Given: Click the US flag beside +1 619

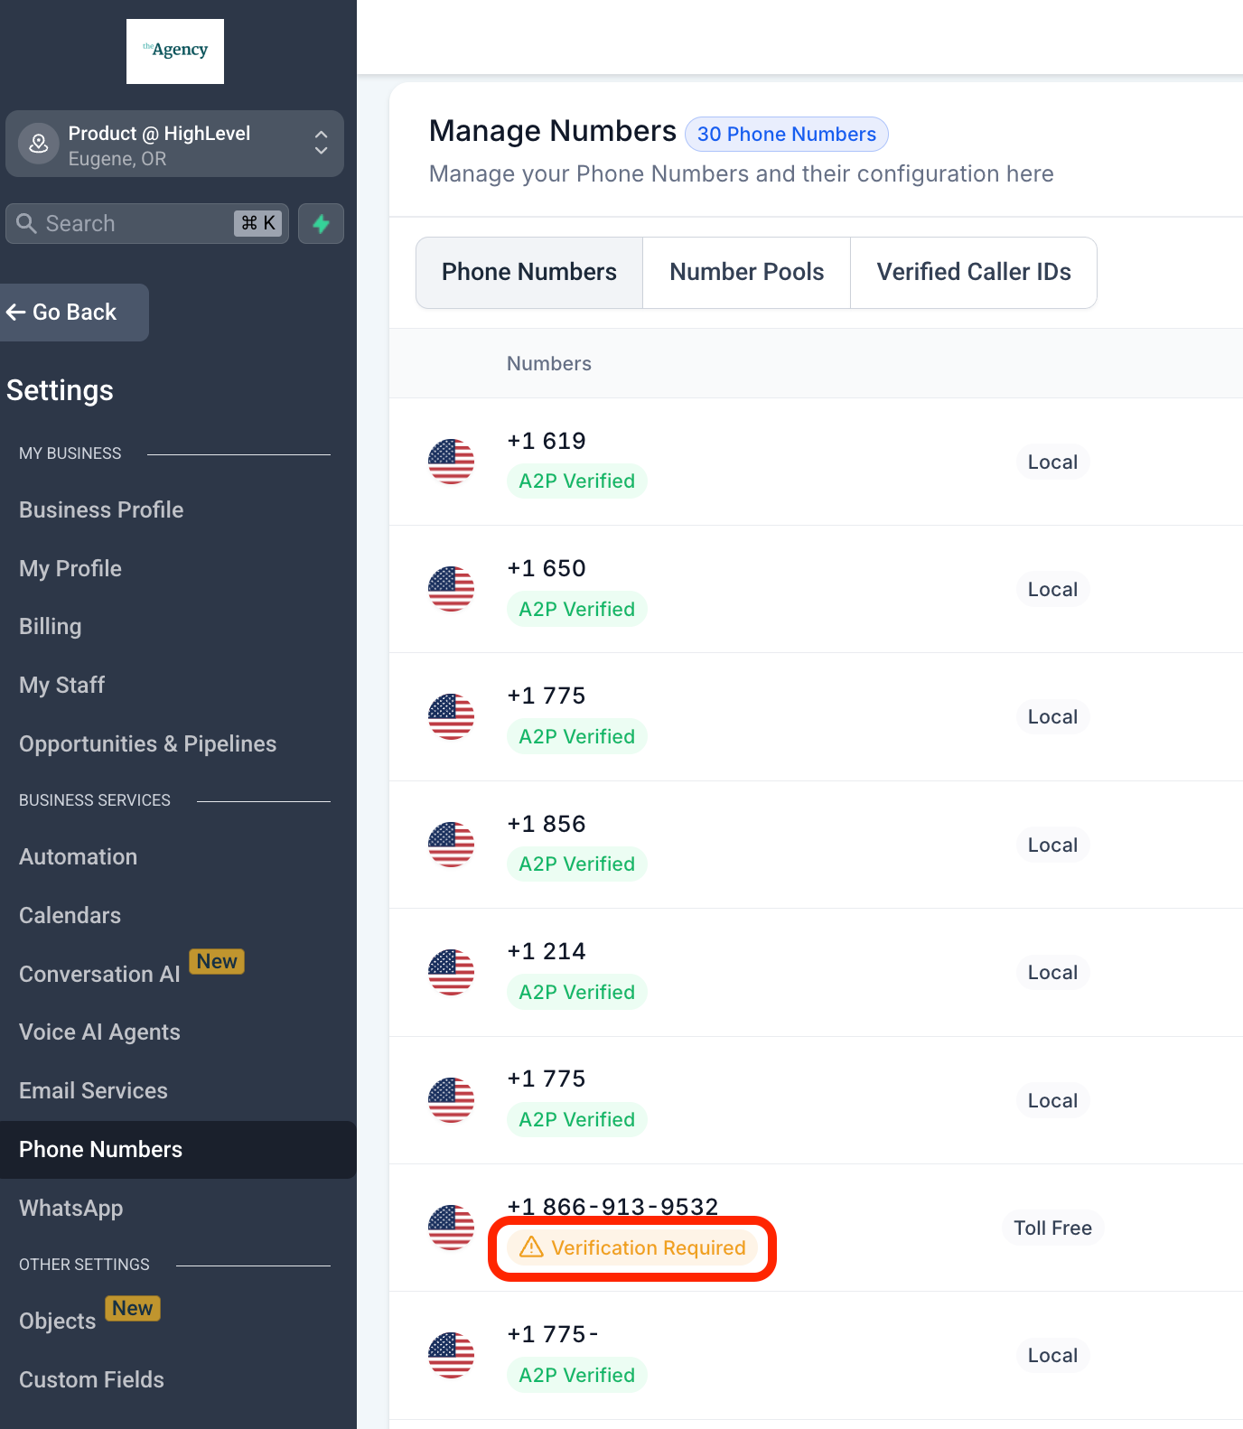Looking at the screenshot, I should (x=451, y=462).
